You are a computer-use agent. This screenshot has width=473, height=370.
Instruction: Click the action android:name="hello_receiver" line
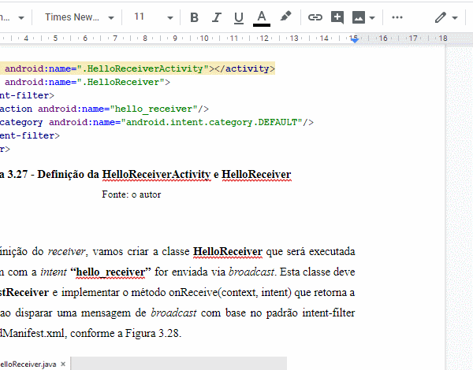click(104, 109)
